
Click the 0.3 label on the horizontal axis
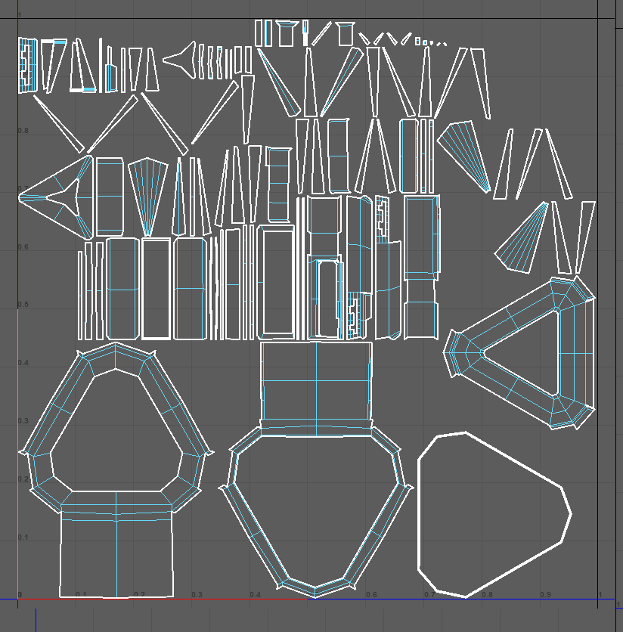pos(197,595)
